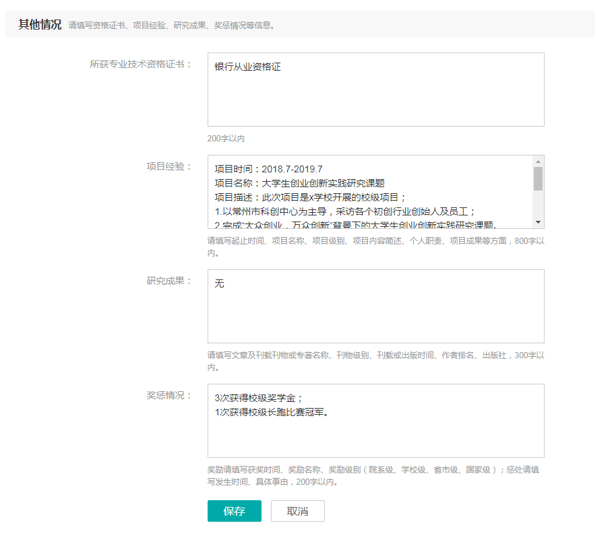
Task: Click the 其他情况 section heading
Action: pyautogui.click(x=40, y=25)
